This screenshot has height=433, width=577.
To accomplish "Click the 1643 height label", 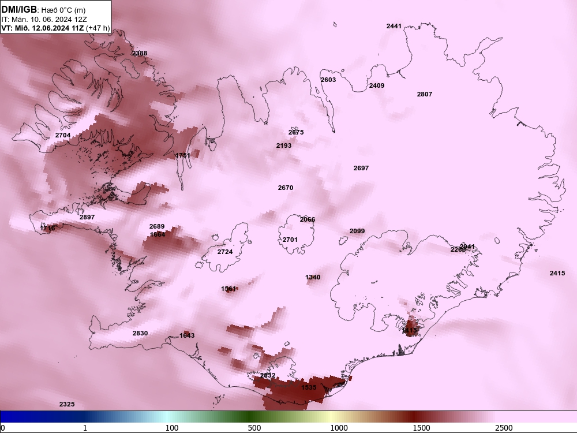I will click(187, 335).
